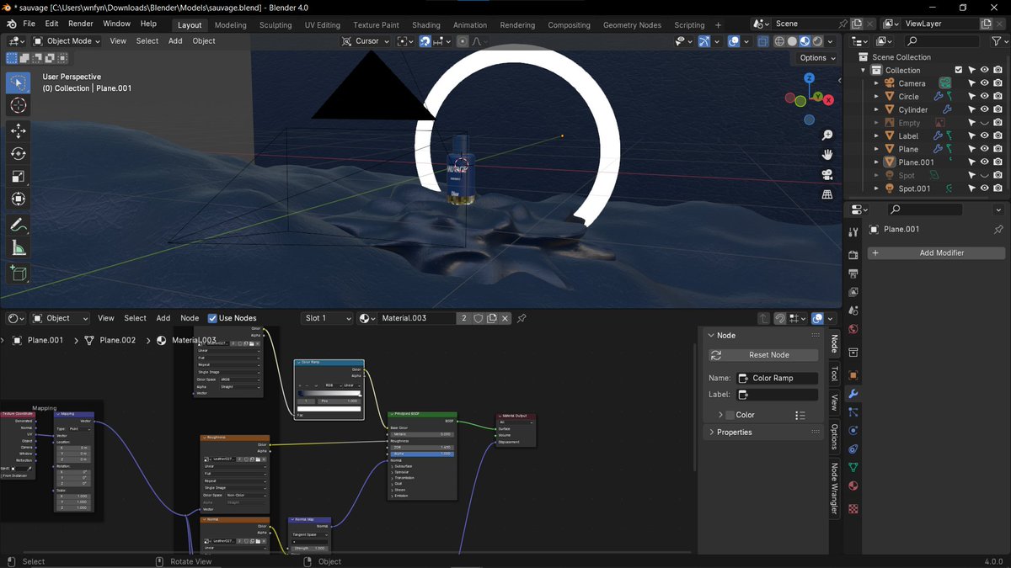The width and height of the screenshot is (1011, 568).
Task: Select the Rotate tool
Action: pos(19,153)
